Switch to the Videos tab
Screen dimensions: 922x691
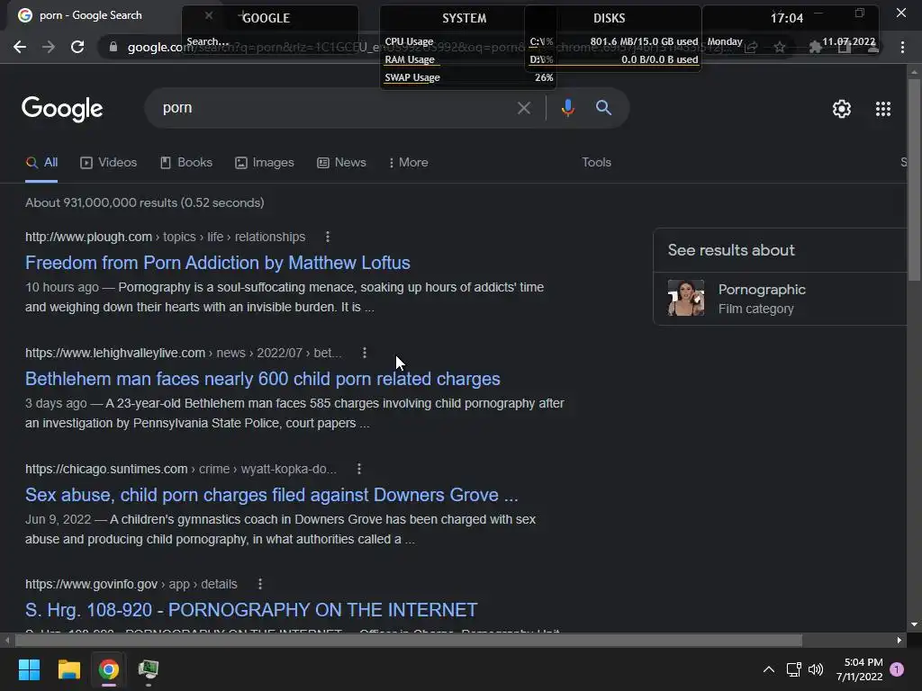click(x=108, y=163)
